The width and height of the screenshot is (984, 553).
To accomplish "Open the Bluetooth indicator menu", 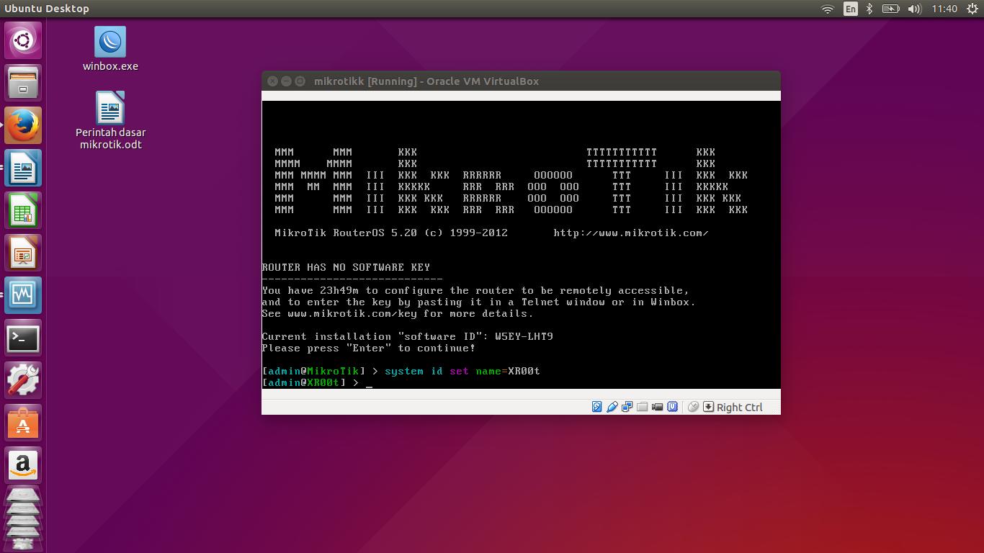I will point(869,9).
